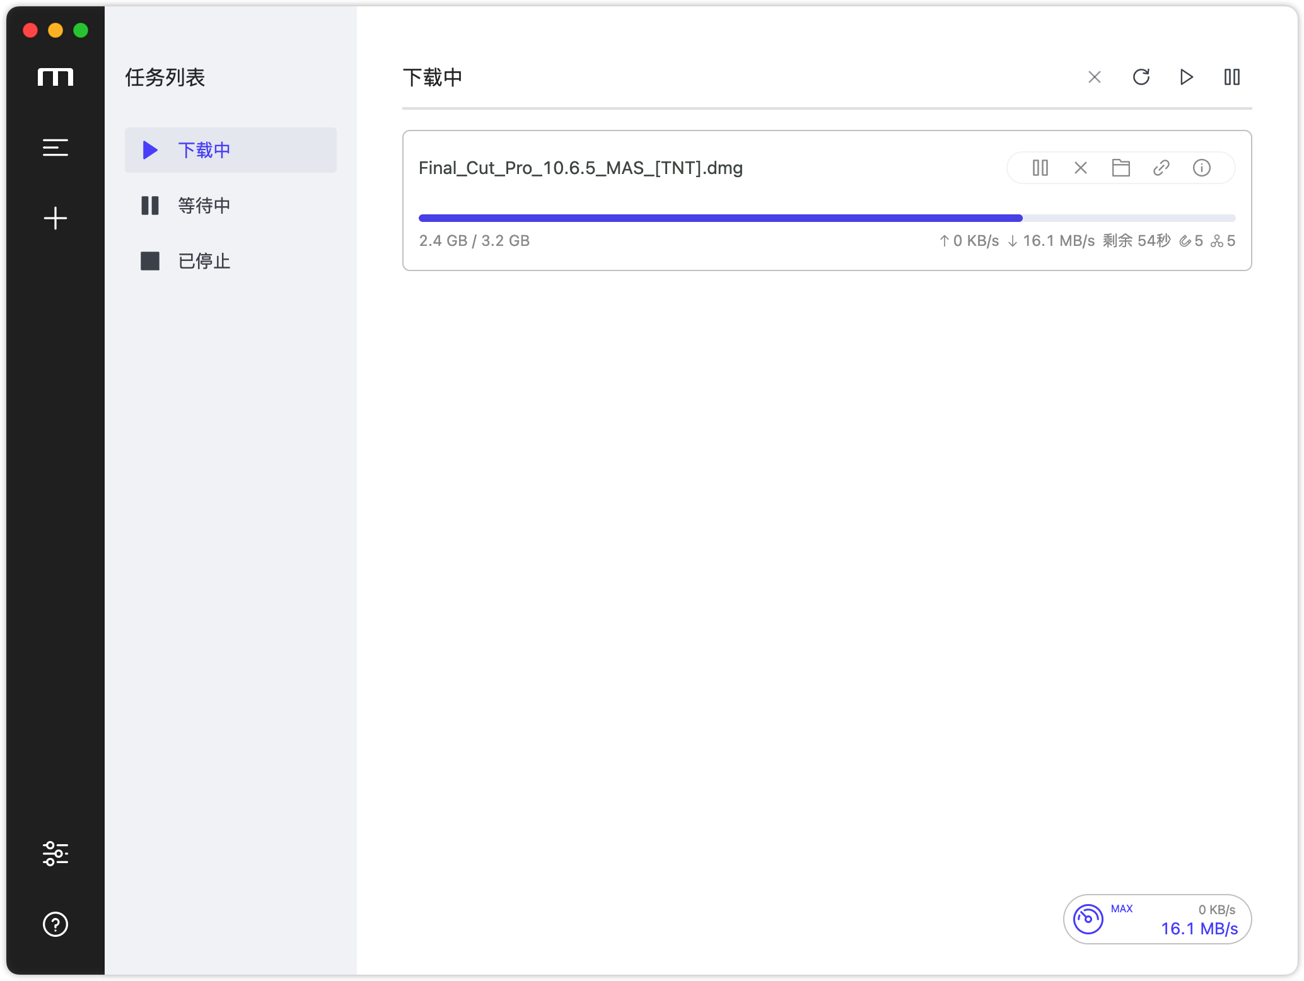Show the Final_Cut_Pro file in folder
Image resolution: width=1304 pixels, height=981 pixels.
pos(1121,168)
